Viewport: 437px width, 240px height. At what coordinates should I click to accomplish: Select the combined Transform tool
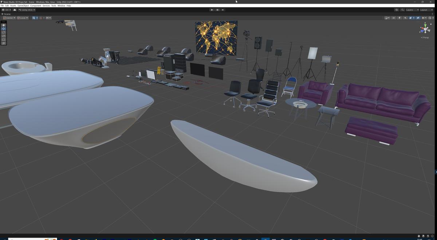[4, 43]
